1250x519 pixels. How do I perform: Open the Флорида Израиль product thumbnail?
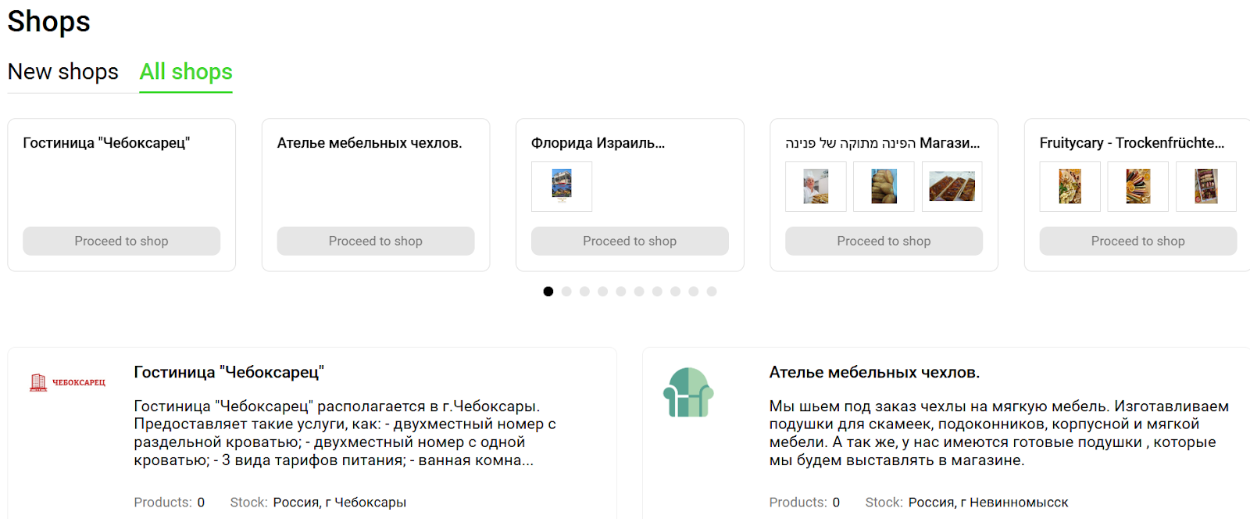pyautogui.click(x=562, y=186)
